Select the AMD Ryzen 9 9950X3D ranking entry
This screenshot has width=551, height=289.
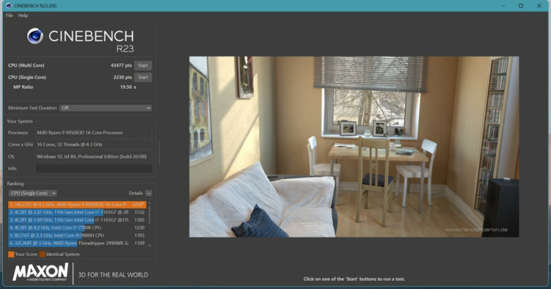click(x=76, y=204)
